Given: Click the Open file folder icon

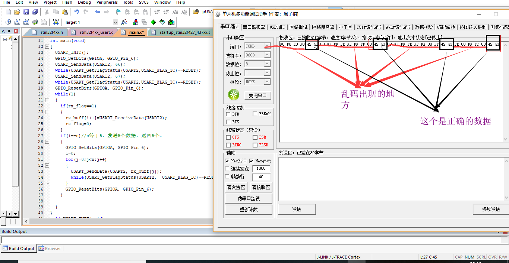Looking at the screenshot, I should pos(17,12).
